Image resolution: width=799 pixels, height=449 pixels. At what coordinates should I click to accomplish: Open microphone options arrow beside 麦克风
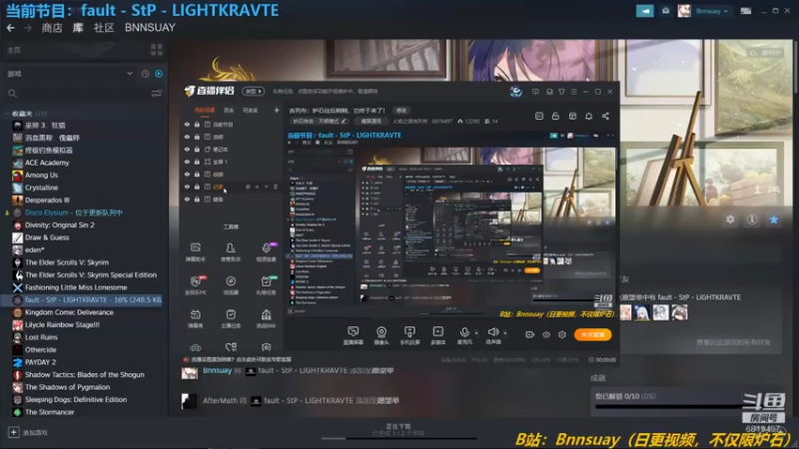tap(476, 333)
